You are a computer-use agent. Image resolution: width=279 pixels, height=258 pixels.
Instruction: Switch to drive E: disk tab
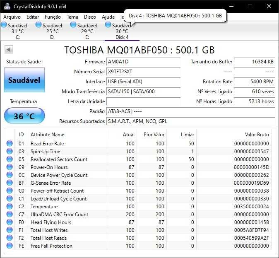click(x=87, y=31)
